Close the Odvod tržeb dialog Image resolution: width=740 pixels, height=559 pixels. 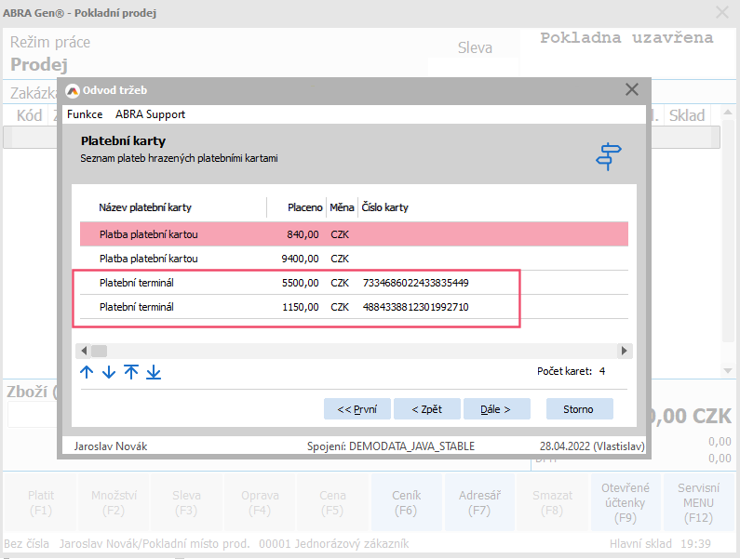(x=632, y=90)
